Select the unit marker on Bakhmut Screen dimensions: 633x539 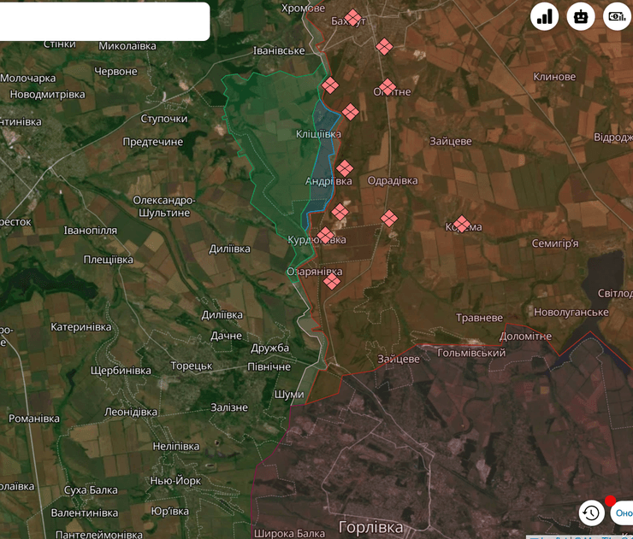pyautogui.click(x=352, y=18)
